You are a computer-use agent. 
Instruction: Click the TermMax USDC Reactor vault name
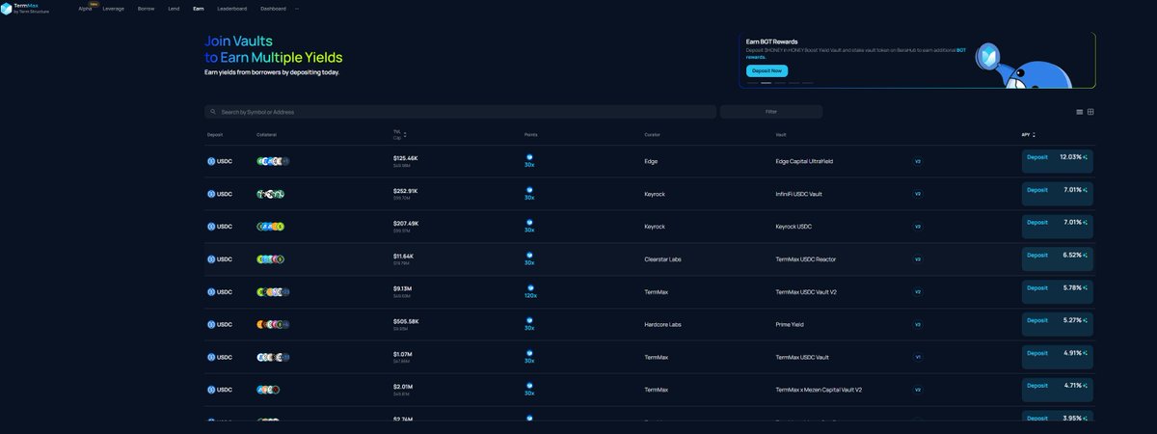[804, 259]
